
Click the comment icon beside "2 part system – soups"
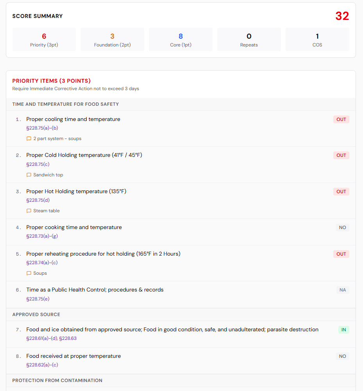click(29, 139)
